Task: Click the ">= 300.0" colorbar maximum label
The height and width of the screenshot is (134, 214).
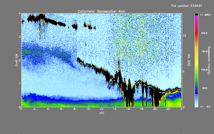Action: (205, 15)
